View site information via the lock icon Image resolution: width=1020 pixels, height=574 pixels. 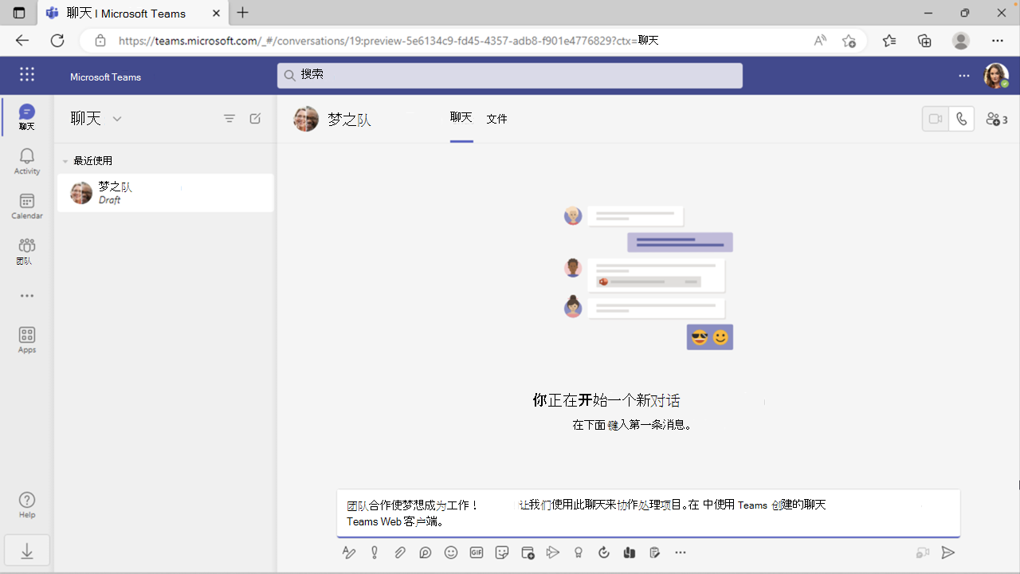[100, 41]
